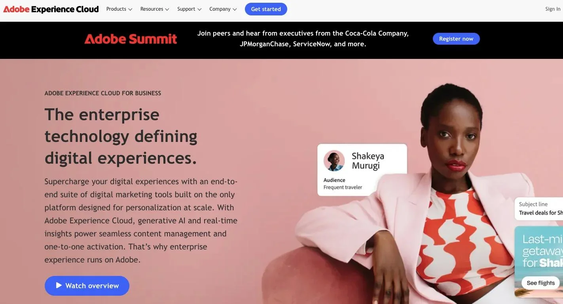Expand the Resources dropdown chevron
The height and width of the screenshot is (304, 563).
[x=167, y=9]
